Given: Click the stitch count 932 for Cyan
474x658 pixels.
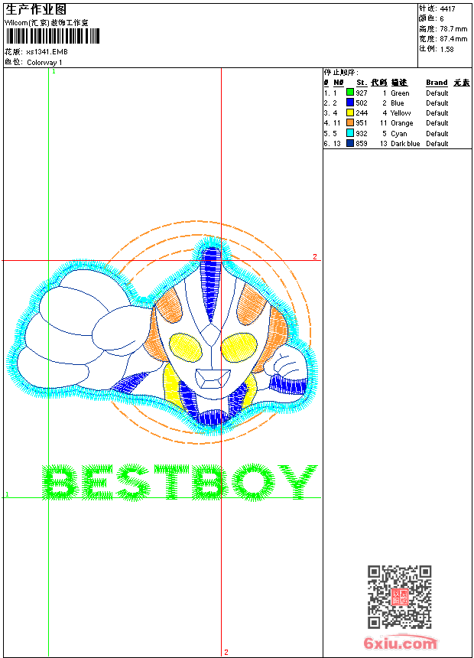Looking at the screenshot, I should click(x=362, y=134).
